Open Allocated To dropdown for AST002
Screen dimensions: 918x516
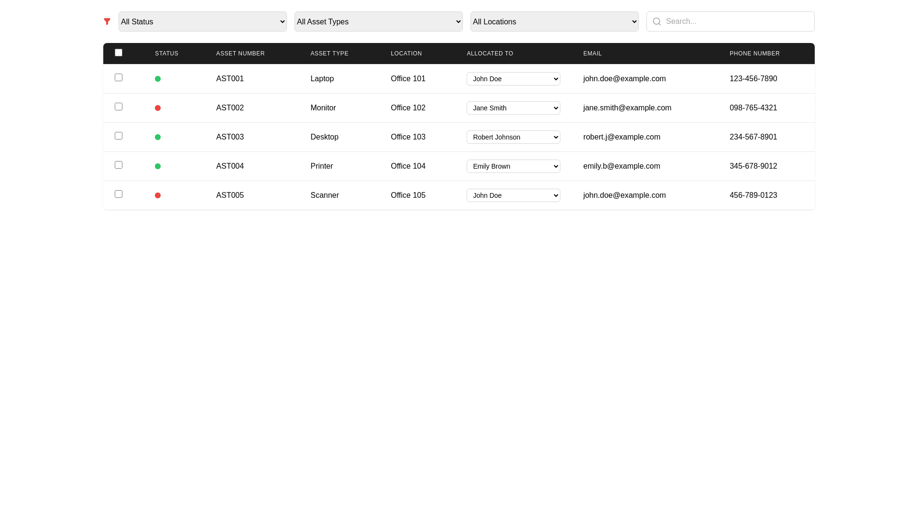point(514,108)
